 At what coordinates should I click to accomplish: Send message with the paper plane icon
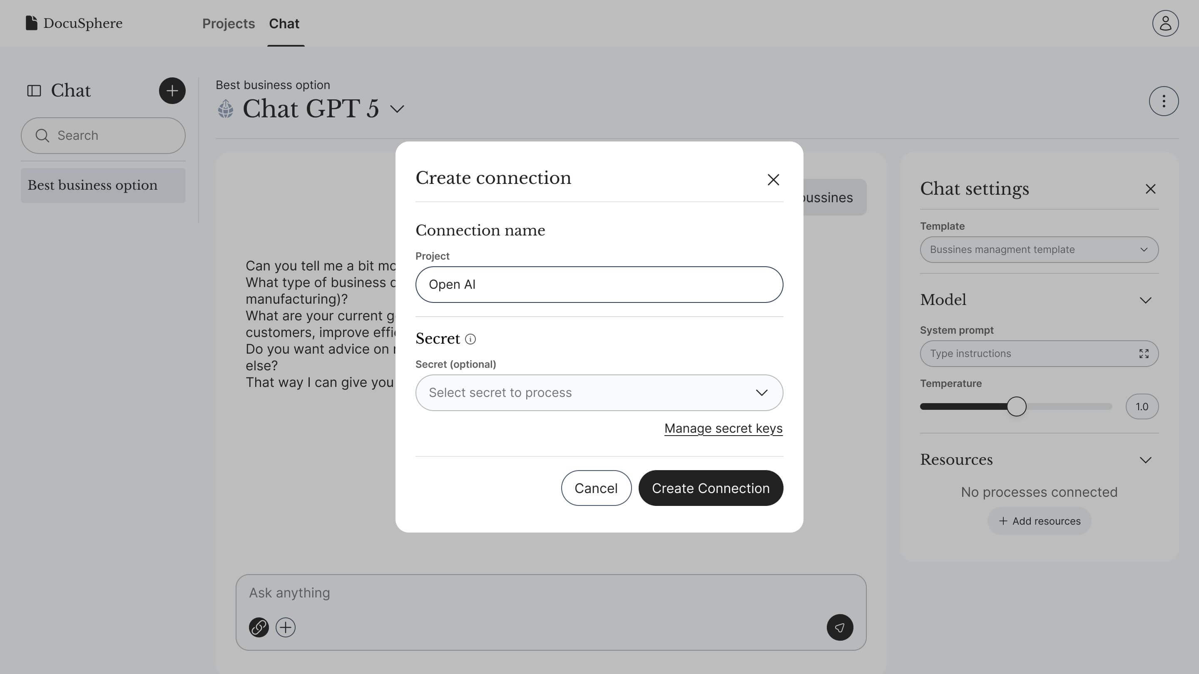coord(840,627)
